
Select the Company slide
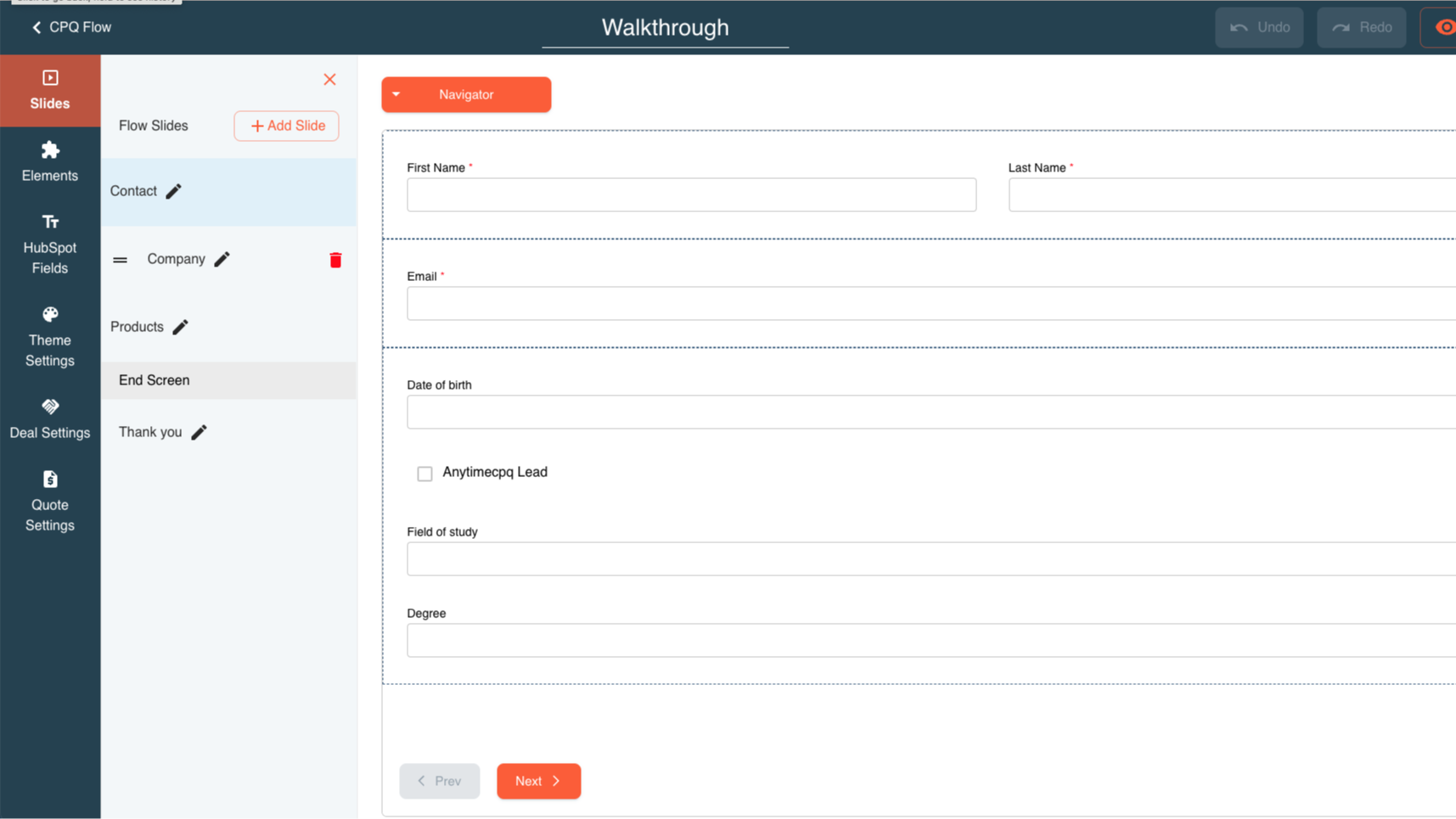pyautogui.click(x=228, y=260)
